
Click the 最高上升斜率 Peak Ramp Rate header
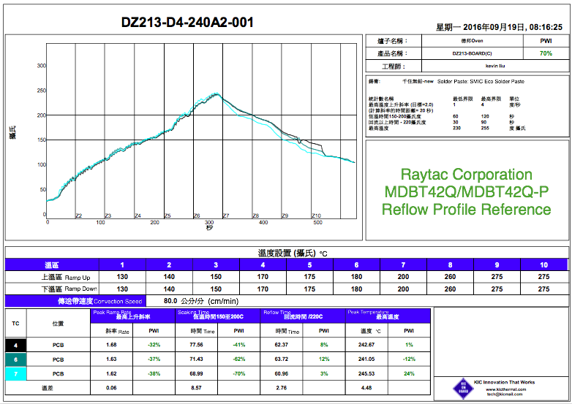point(133,316)
